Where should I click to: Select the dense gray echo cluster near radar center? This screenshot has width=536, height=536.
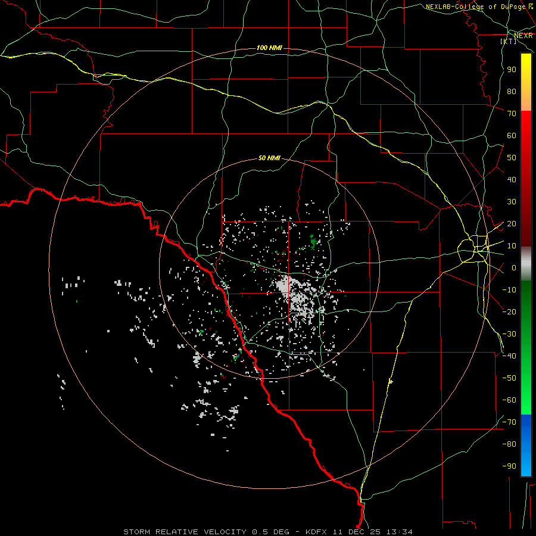[x=295, y=295]
